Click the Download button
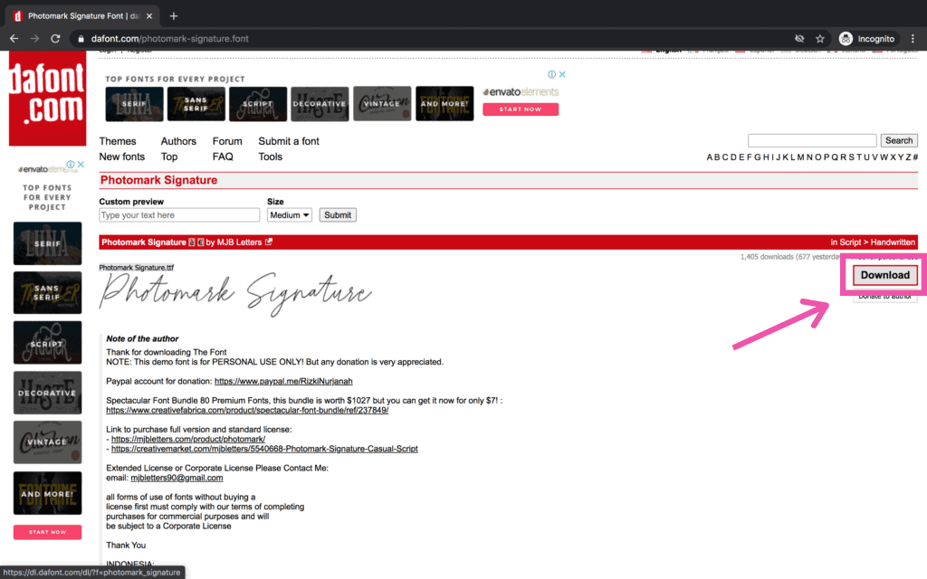This screenshot has width=927, height=579. pos(885,275)
